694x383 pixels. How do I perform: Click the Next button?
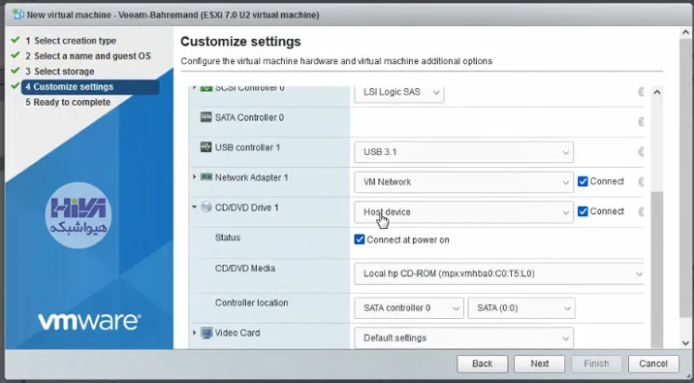coord(540,364)
